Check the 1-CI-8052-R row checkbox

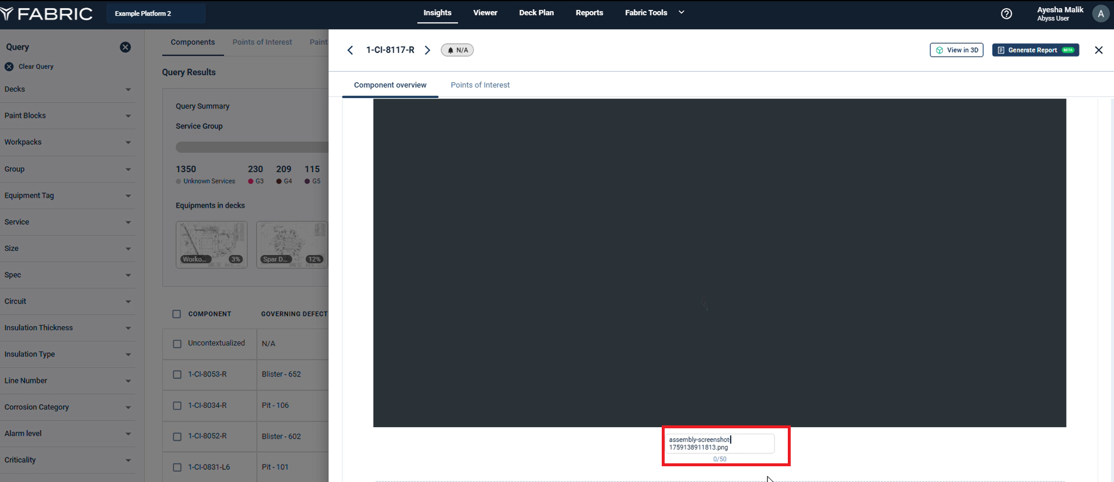pyautogui.click(x=177, y=436)
